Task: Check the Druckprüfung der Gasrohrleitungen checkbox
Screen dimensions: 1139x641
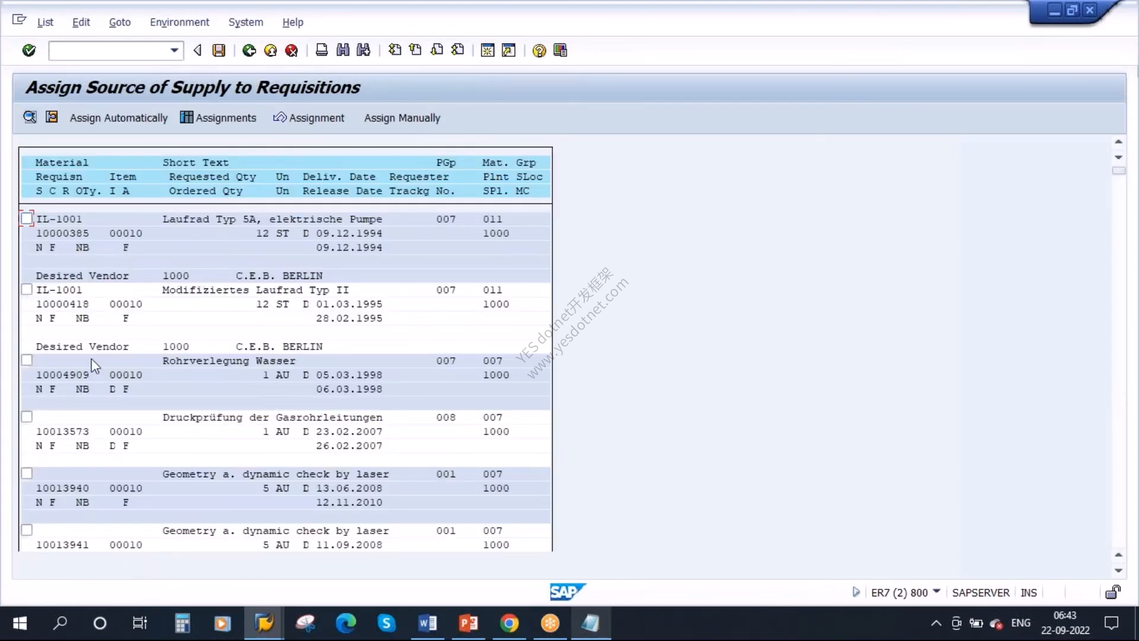Action: tap(27, 417)
